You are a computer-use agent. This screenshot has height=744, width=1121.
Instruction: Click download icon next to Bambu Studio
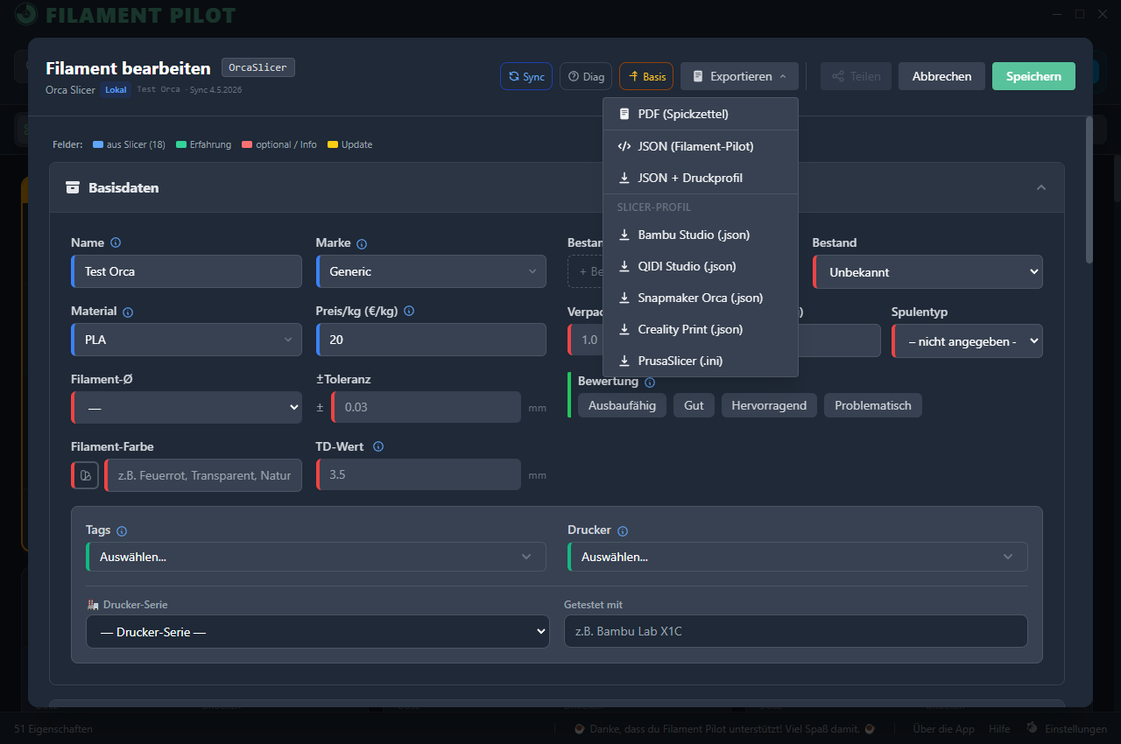pyautogui.click(x=624, y=235)
